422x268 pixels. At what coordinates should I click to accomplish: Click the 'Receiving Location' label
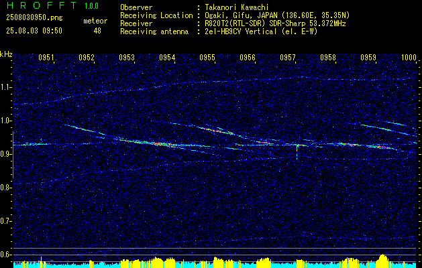[x=156, y=15]
